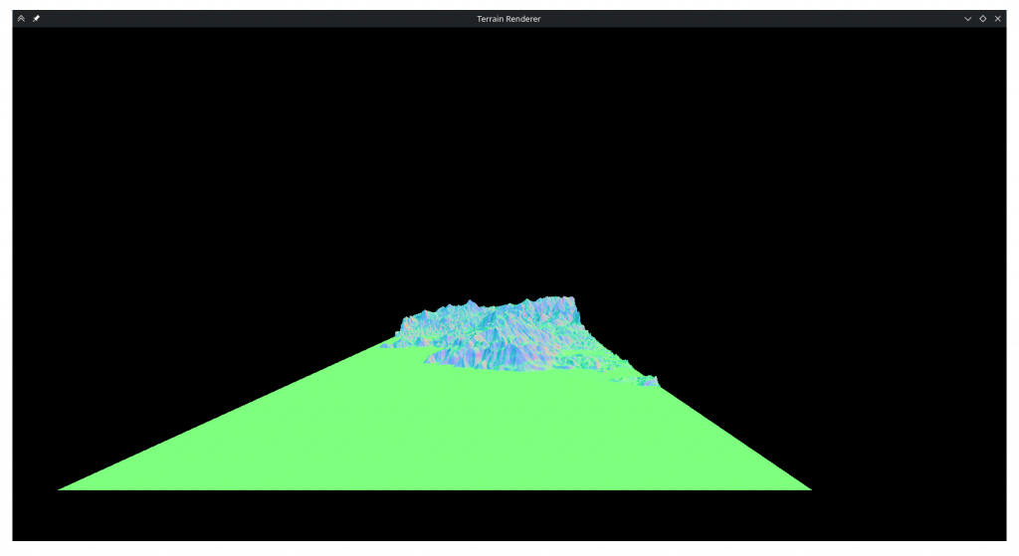Click the small terrain outcrop at the far-right edge

click(649, 381)
